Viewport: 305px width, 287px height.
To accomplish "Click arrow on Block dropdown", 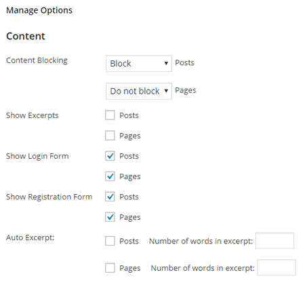I will click(166, 63).
